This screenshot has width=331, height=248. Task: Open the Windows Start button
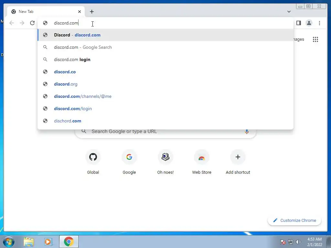(x=8, y=242)
